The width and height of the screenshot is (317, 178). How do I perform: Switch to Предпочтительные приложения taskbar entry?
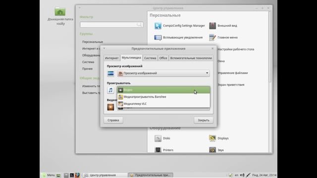pyautogui.click(x=151, y=175)
